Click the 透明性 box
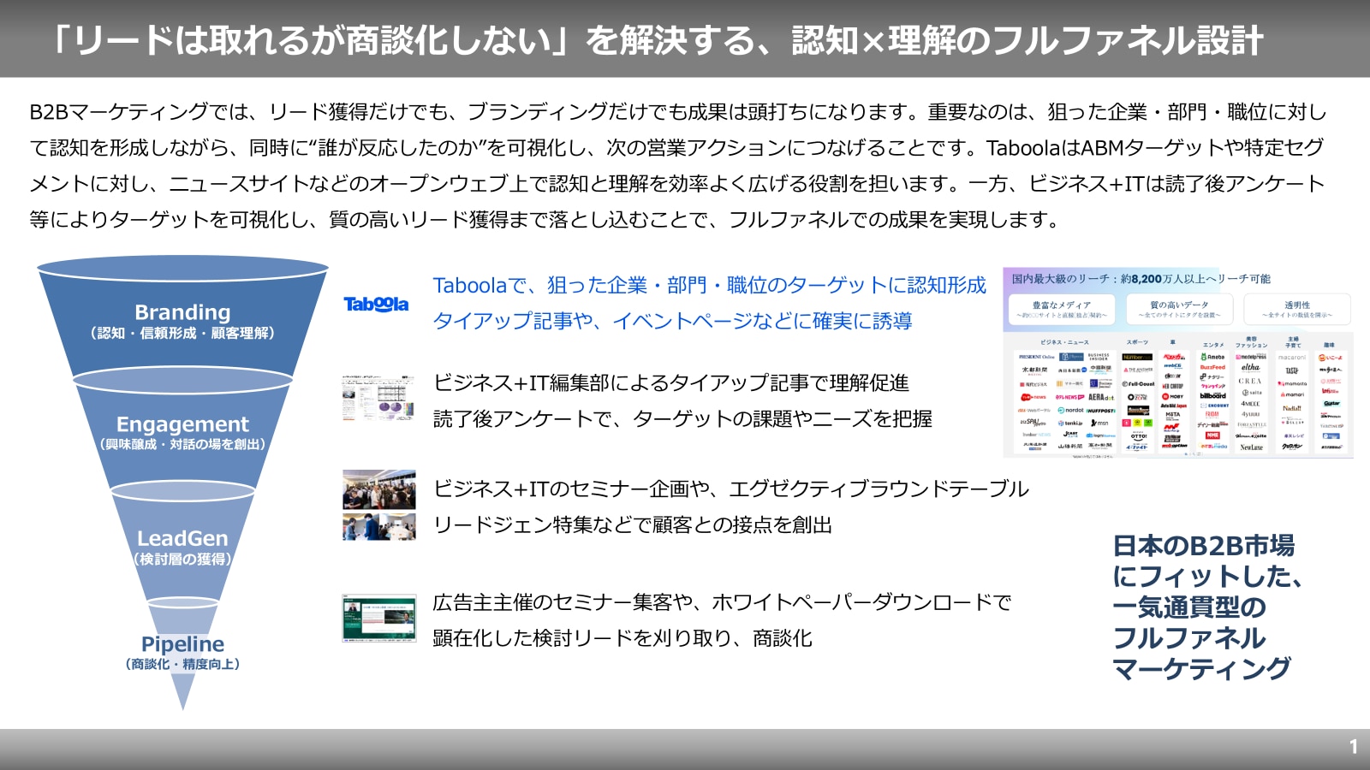Viewport: 1370px width, 770px height. (x=1296, y=309)
